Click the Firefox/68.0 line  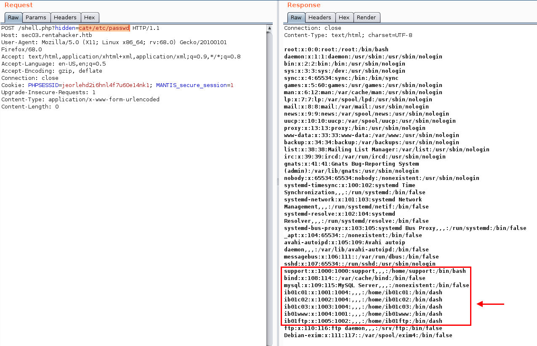(x=21, y=50)
